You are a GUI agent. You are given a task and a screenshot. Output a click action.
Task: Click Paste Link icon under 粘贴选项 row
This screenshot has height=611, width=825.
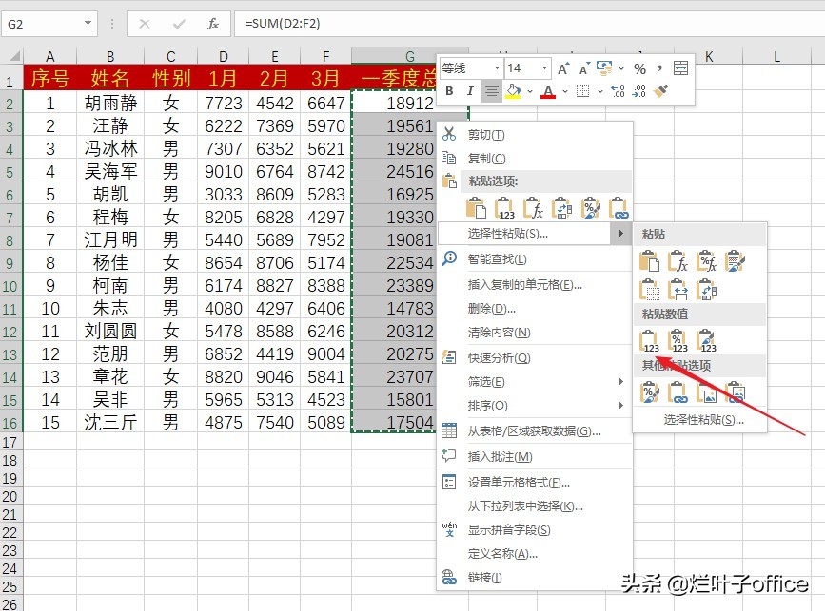[x=619, y=207]
